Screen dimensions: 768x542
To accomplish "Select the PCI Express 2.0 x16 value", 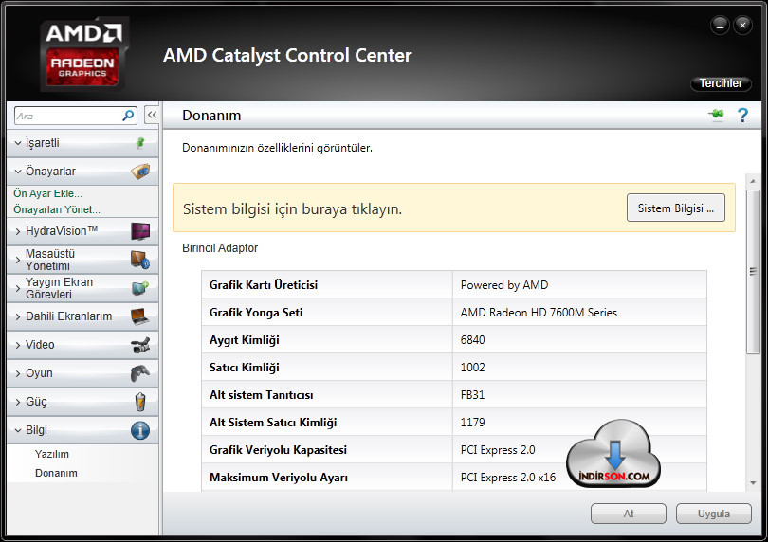I will click(x=508, y=477).
